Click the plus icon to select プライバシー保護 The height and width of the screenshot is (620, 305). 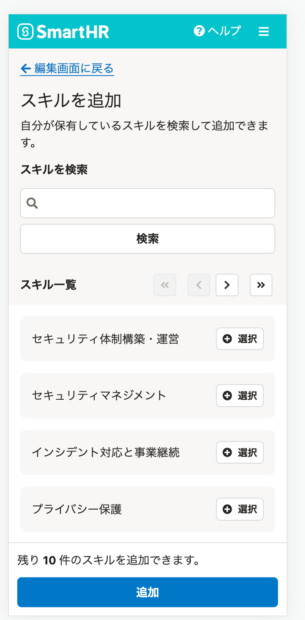(x=227, y=509)
